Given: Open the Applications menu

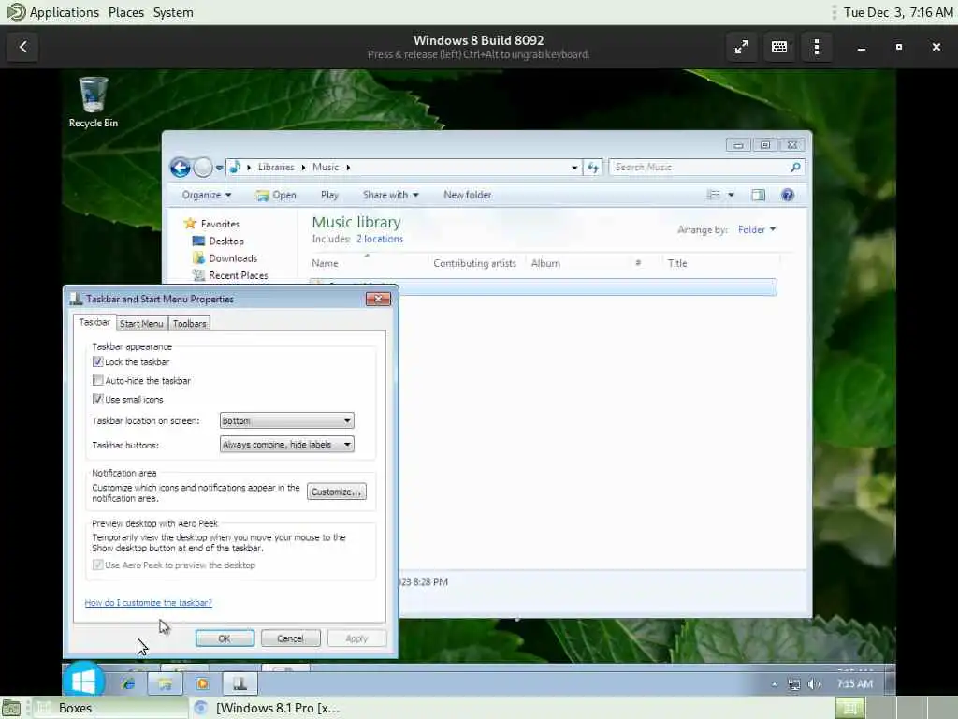Looking at the screenshot, I should pos(64,12).
